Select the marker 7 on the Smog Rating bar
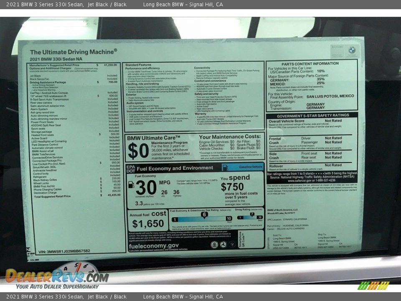The image size is (401, 301). coord(252,214)
